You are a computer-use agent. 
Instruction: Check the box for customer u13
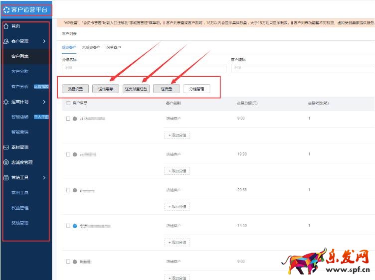coord(68,119)
